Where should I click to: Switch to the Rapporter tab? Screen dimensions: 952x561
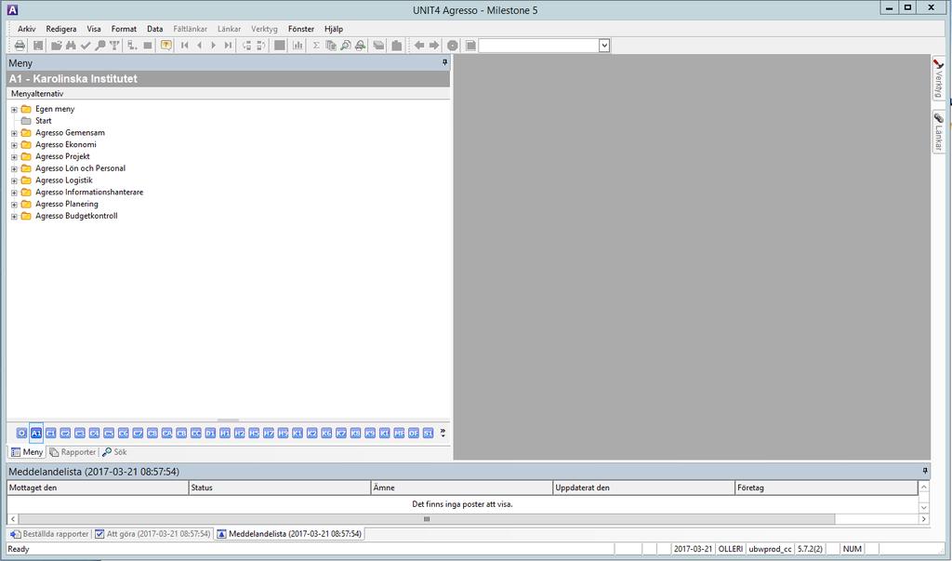tap(73, 452)
